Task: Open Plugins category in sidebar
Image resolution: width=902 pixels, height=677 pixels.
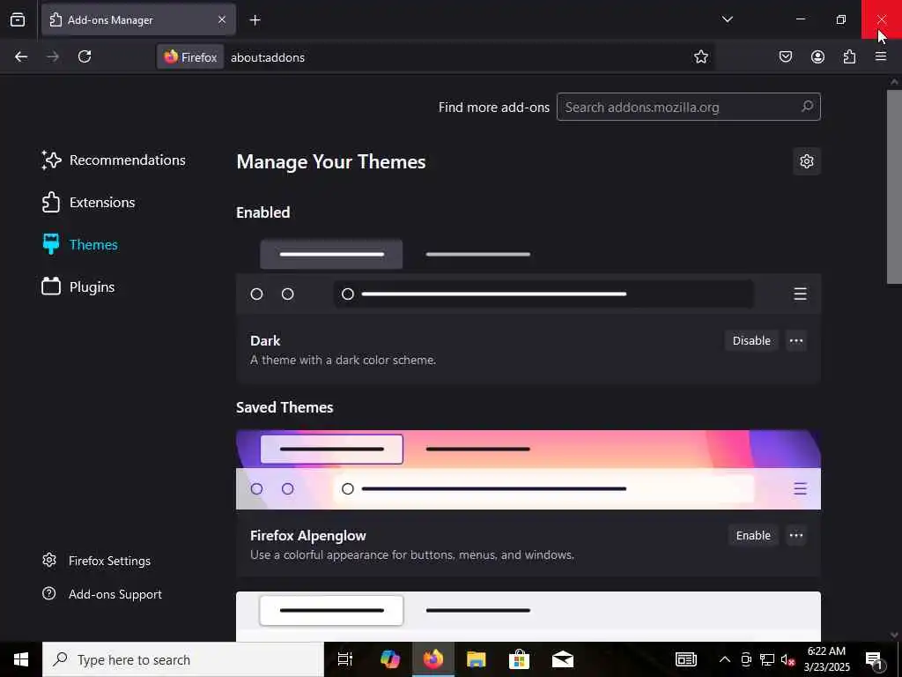Action: [78, 286]
